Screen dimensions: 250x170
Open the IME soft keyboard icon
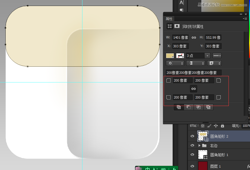(163, 169)
